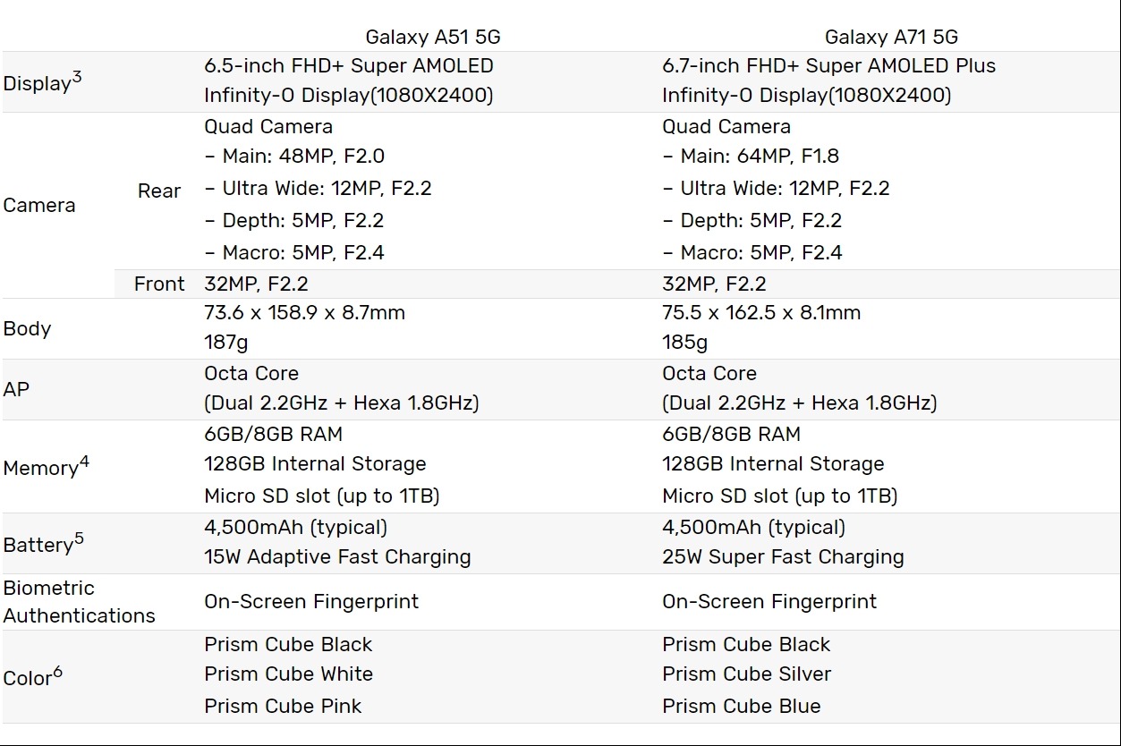Click the Front camera sub-label
Image resolution: width=1121 pixels, height=746 pixels.
[159, 284]
